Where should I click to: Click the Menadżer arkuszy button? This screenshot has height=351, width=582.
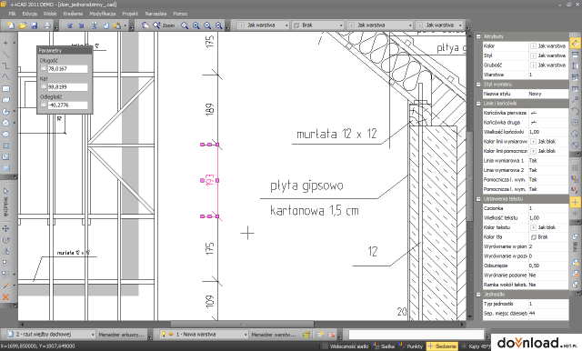coord(121,335)
